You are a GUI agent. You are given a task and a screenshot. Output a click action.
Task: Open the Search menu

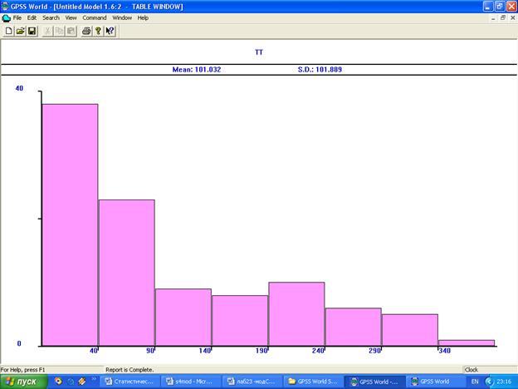pos(51,17)
